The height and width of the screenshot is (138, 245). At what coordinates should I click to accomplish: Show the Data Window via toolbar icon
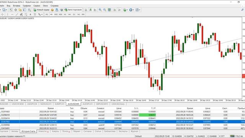[16, 10]
